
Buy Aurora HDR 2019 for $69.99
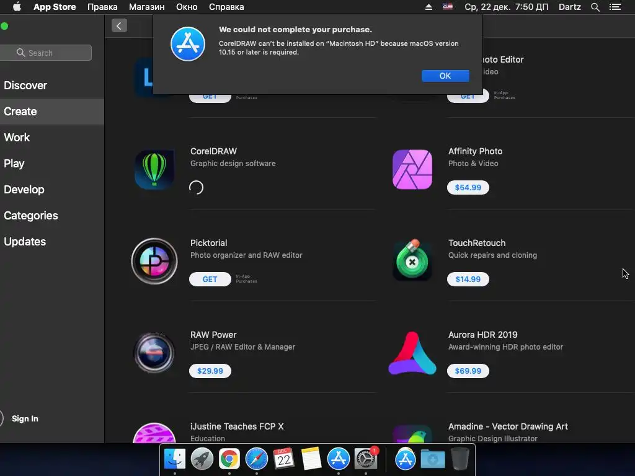click(x=468, y=371)
